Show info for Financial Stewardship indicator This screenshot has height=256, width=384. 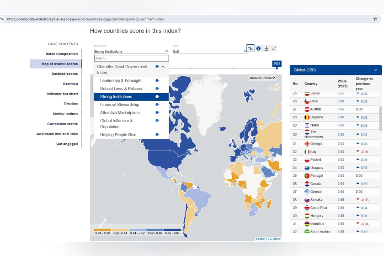tap(157, 105)
